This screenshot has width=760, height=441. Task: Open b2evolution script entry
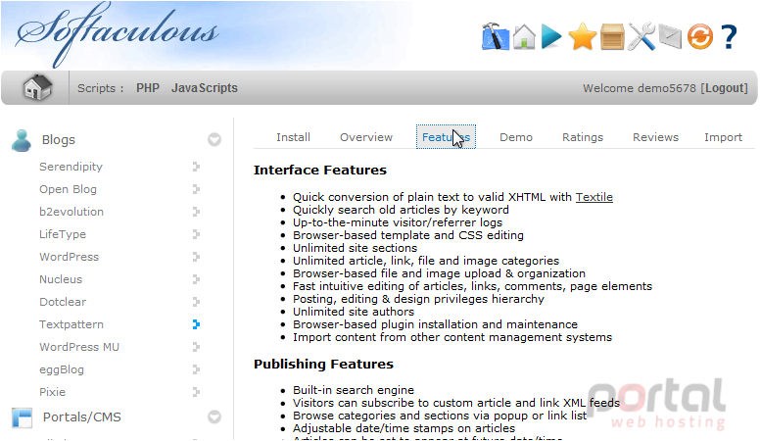71,212
